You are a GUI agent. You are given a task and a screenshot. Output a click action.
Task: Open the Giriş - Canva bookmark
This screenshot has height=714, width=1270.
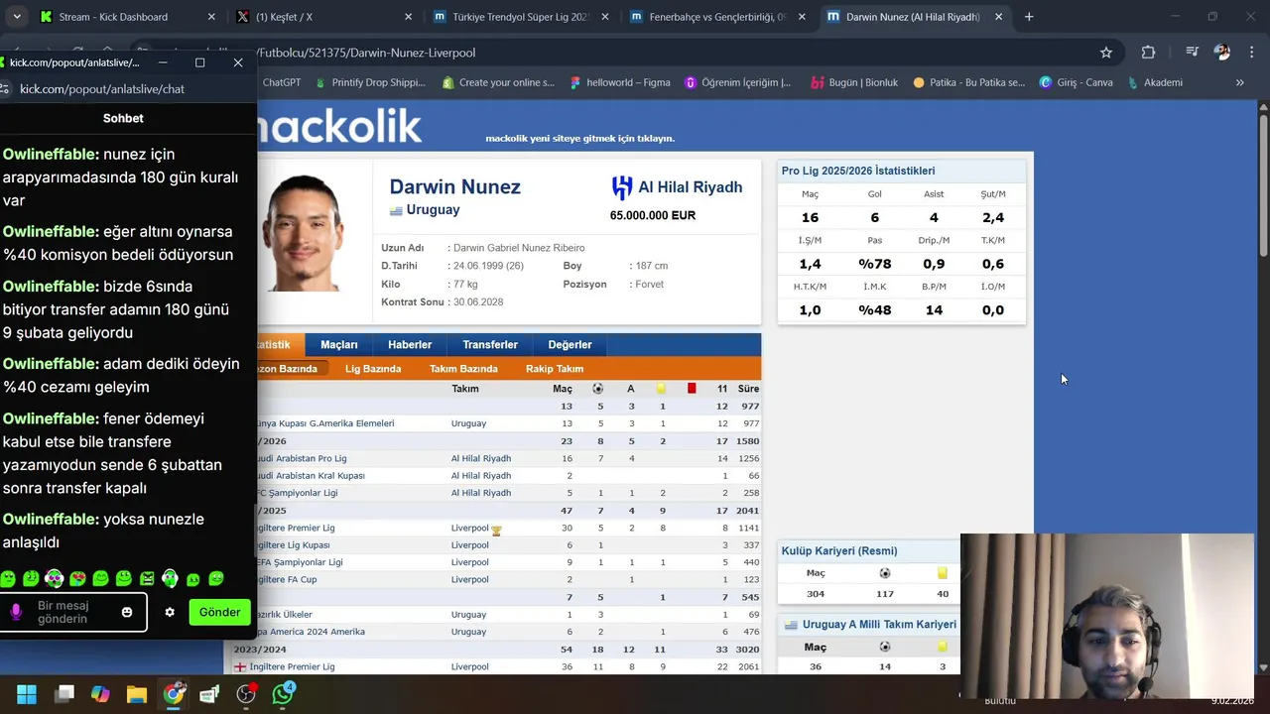point(1076,82)
